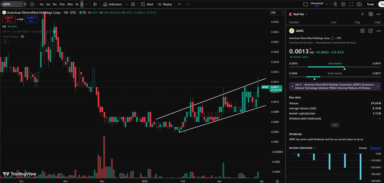Open Red list more options menu

pos(379,14)
